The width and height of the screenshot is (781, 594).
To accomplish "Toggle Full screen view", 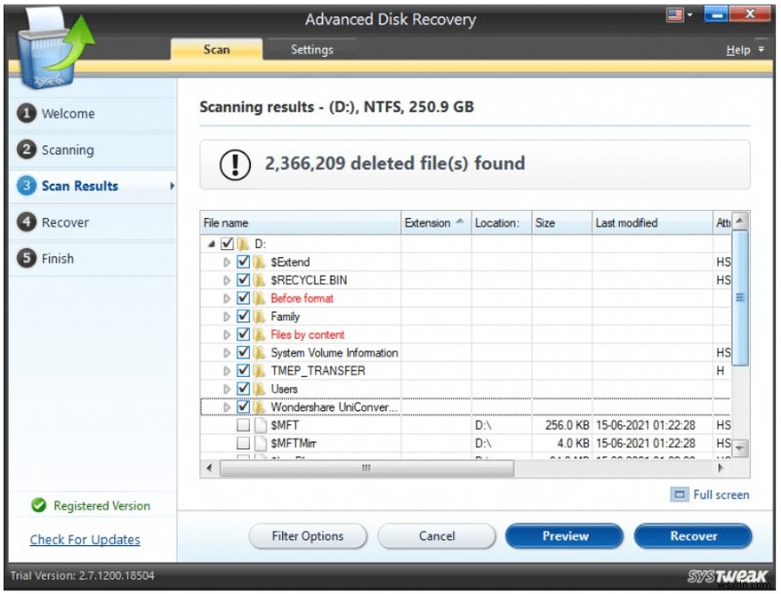I will pyautogui.click(x=709, y=494).
